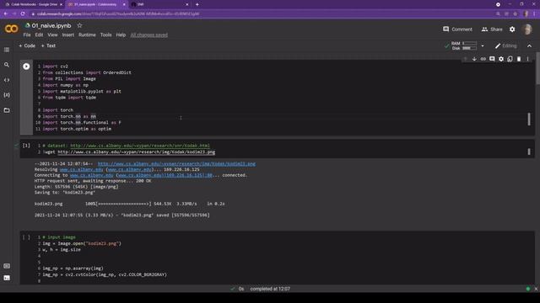Add a comment to the selected cell

(x=492, y=59)
